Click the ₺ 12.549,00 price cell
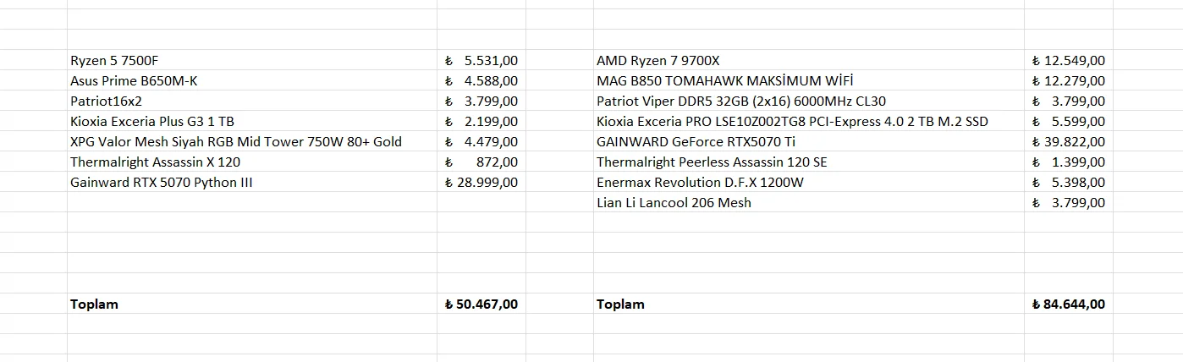Viewport: 1183px width, 362px height. click(1069, 60)
